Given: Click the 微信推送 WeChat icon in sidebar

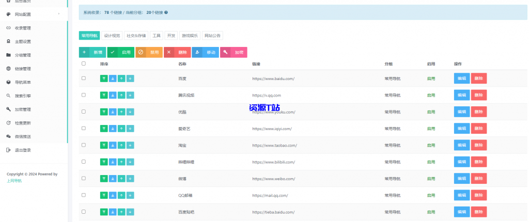Looking at the screenshot, I should coord(8,136).
